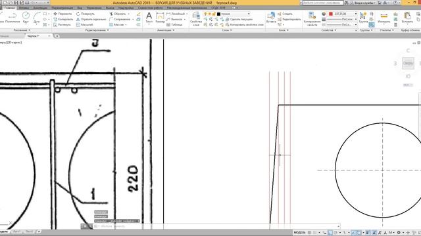
Task: Click the search keyword input field
Action: [323, 3]
